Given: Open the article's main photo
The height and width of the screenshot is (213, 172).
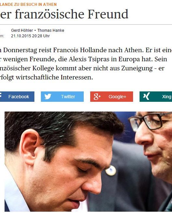Looking at the screenshot, I should coord(88,161).
